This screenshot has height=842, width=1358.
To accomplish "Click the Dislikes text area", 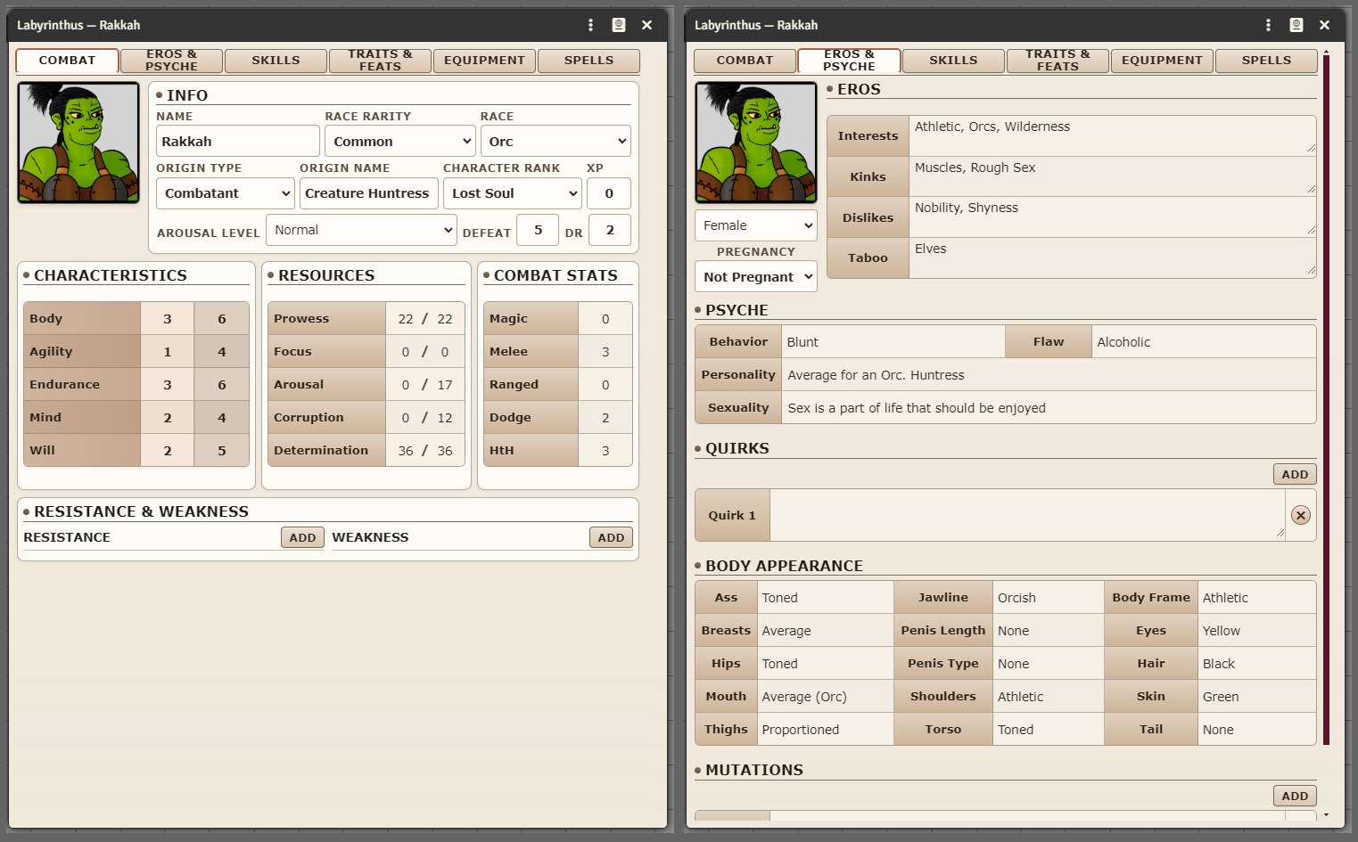I will 1113,217.
